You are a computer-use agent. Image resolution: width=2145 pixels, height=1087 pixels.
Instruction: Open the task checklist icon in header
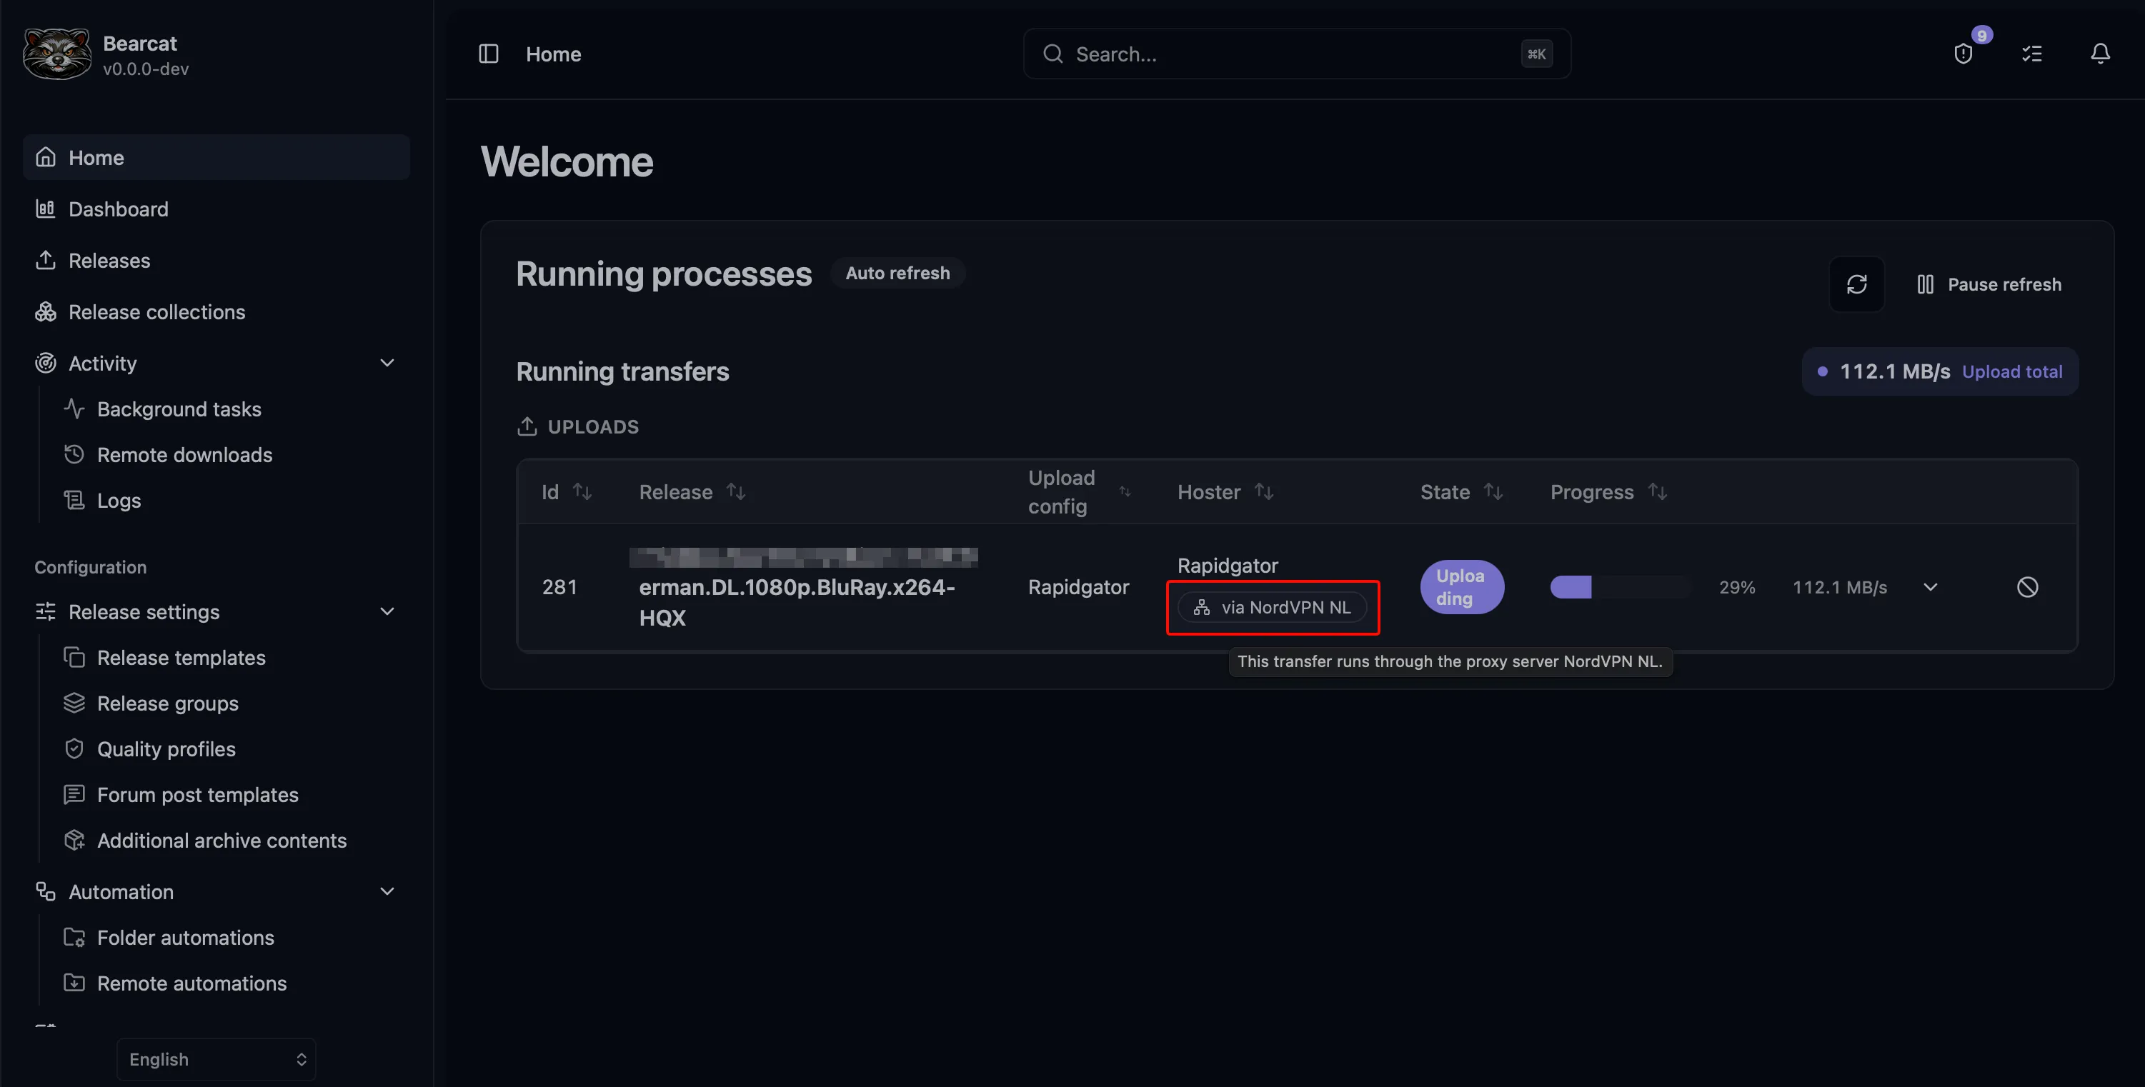click(2032, 54)
